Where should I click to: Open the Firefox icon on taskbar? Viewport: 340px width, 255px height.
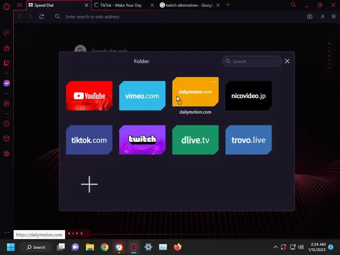[x=177, y=247]
